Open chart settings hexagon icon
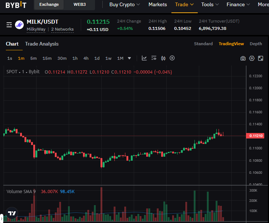Screen dimensions: 269x223 pos(252,58)
